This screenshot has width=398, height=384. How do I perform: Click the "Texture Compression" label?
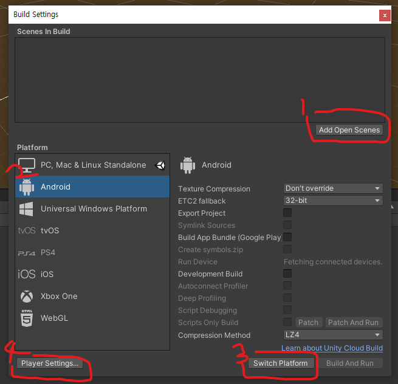coord(214,189)
